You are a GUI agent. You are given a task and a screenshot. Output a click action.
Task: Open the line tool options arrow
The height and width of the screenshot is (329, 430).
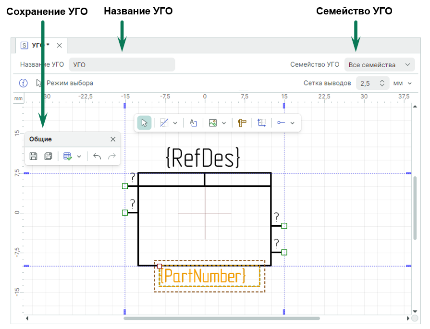click(x=175, y=123)
